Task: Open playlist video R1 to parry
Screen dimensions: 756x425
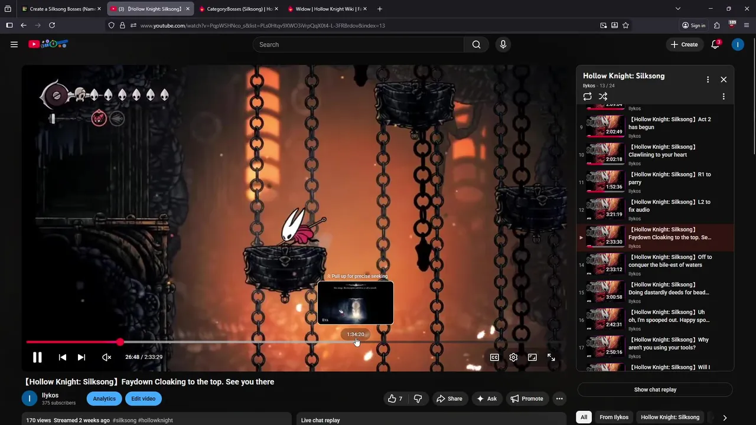Action: point(655,182)
